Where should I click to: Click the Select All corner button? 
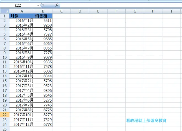coord(5,11)
